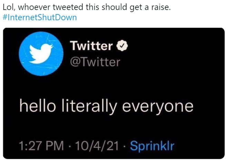Select the word 'hello' in the tweet
The height and width of the screenshot is (160, 226).
[x=38, y=106]
